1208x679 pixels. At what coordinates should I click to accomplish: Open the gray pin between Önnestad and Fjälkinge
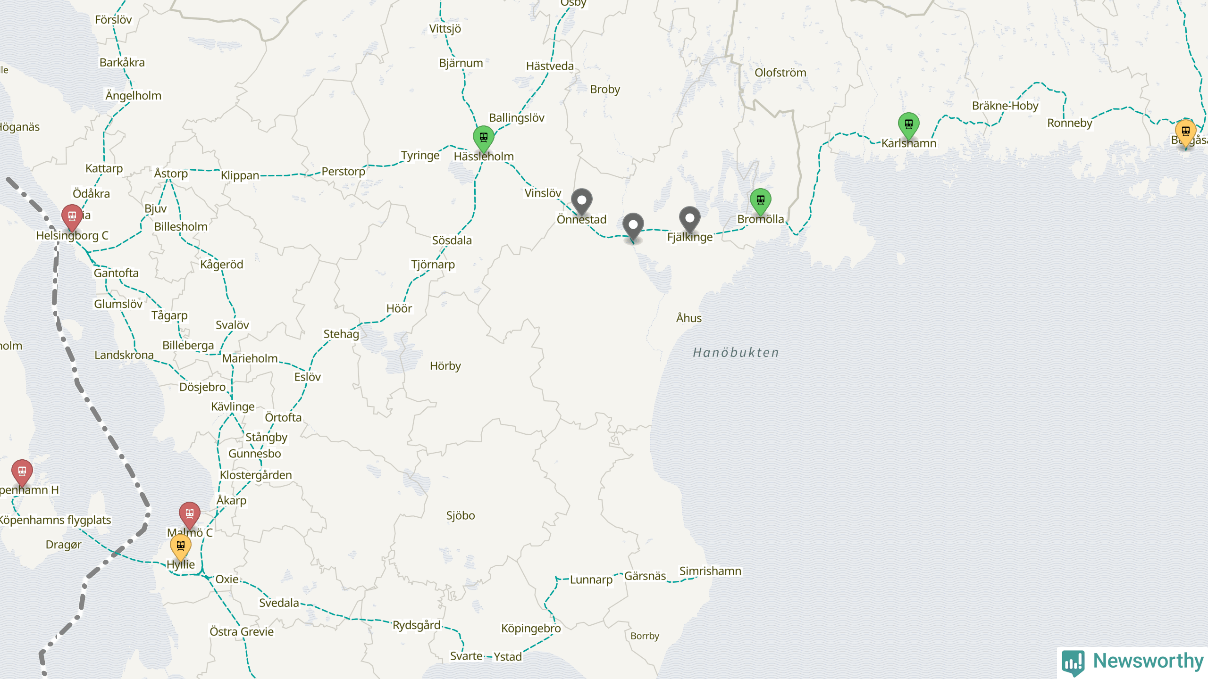tap(633, 226)
